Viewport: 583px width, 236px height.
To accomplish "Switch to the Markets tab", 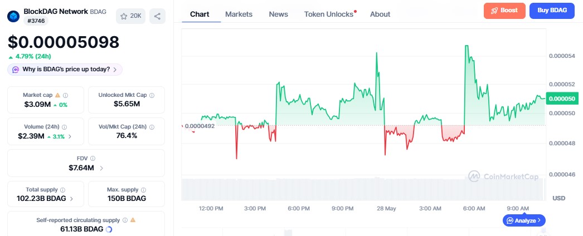I will point(239,14).
